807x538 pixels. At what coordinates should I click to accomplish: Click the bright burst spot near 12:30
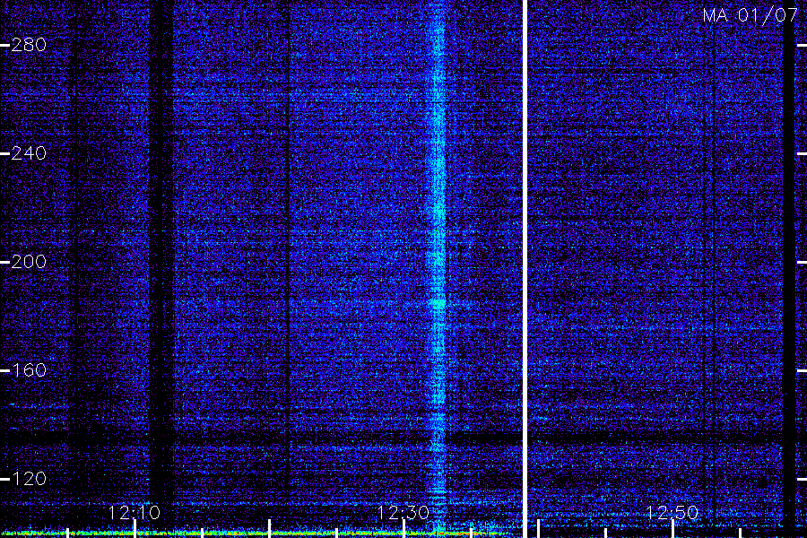point(438,304)
